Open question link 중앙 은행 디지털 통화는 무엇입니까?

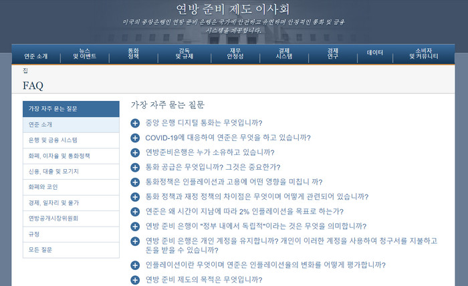pyautogui.click(x=204, y=123)
